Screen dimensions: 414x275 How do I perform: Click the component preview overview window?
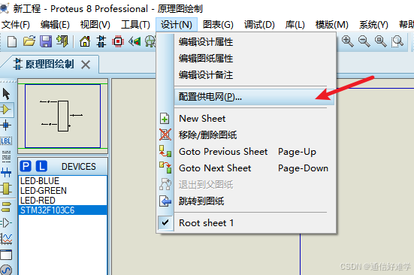pyautogui.click(x=63, y=116)
